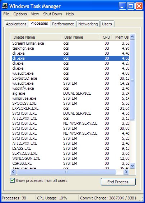Select the WINLOGON.EXE process

pos(70,158)
